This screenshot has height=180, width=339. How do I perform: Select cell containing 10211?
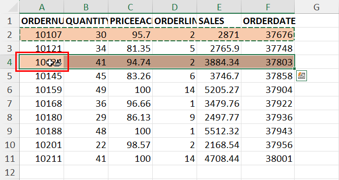point(42,159)
